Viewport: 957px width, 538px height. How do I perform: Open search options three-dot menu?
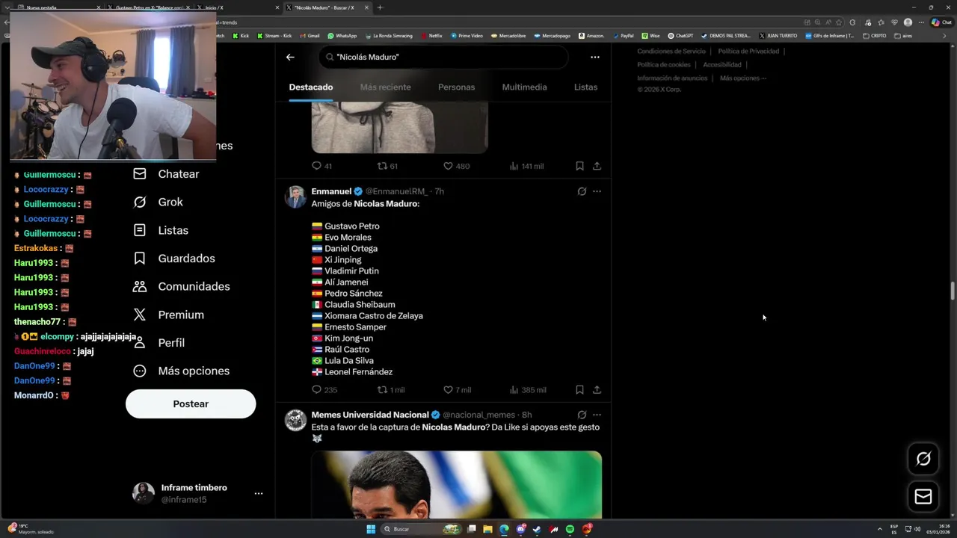coord(595,57)
